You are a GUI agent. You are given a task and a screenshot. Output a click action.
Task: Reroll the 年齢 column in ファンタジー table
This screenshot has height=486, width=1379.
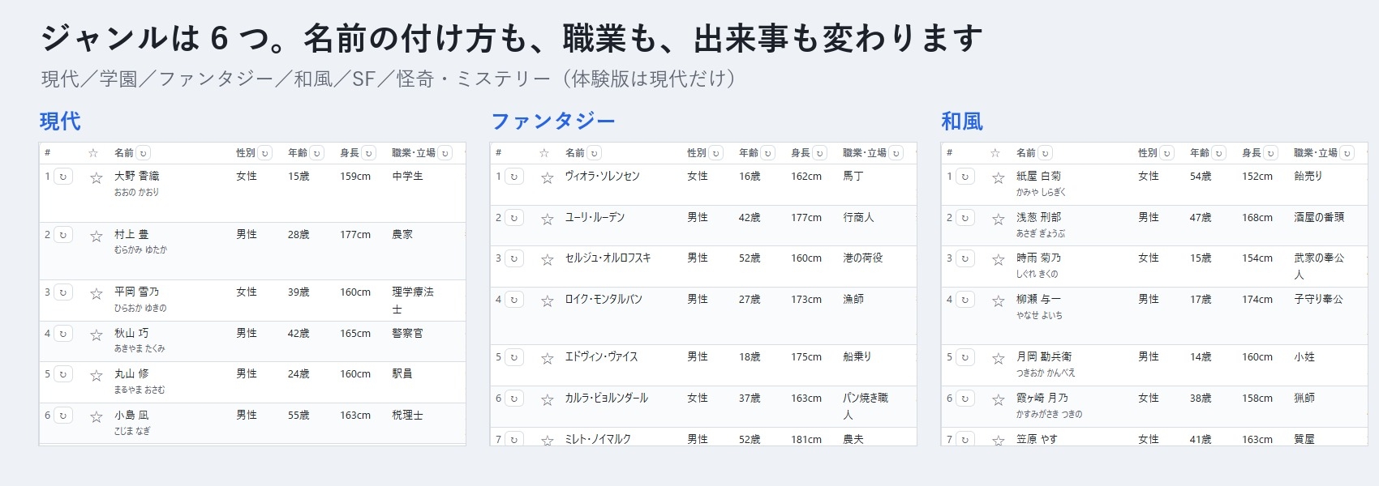[768, 153]
